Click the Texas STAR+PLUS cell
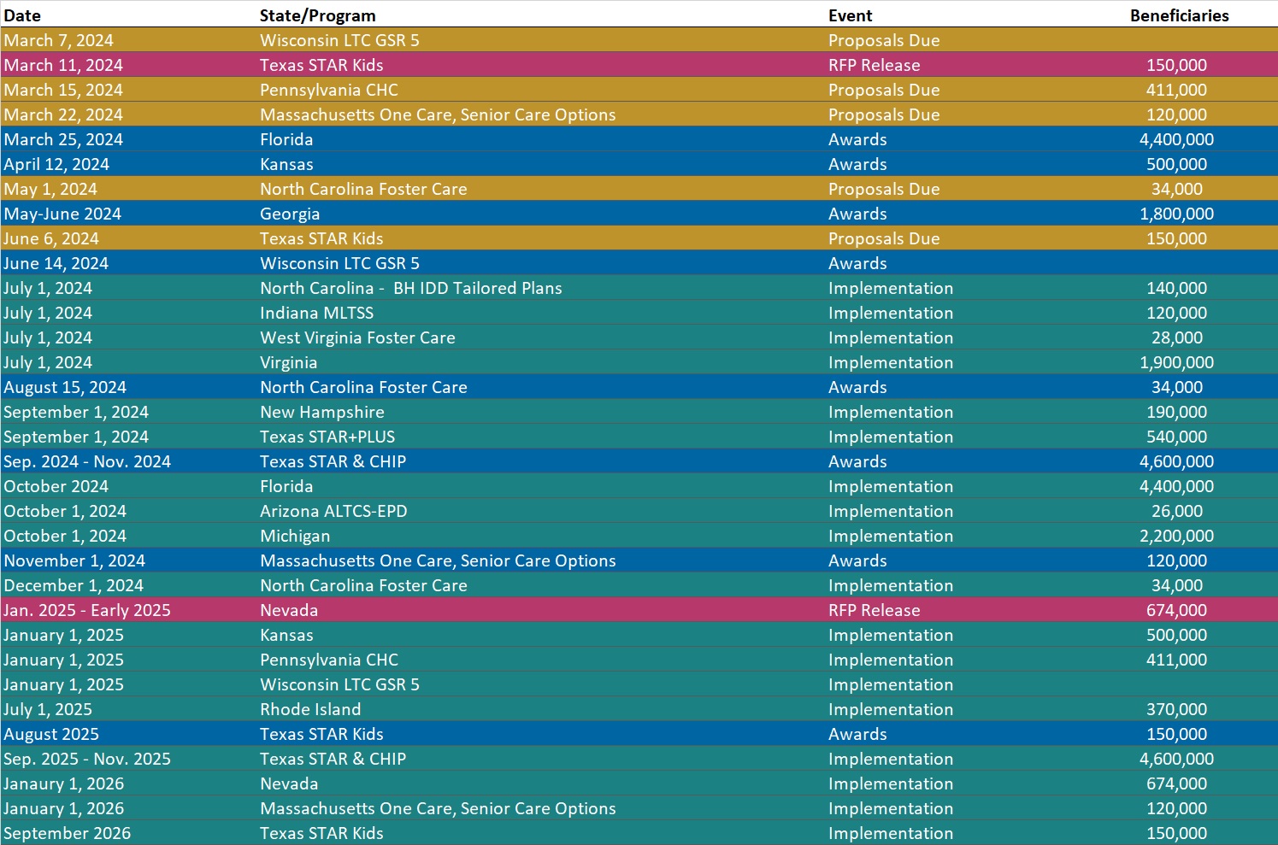The width and height of the screenshot is (1278, 845). pos(327,437)
